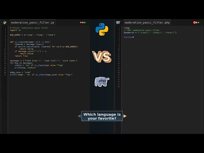The image size is (204, 153).
Task: Click the "Which language is your favorite?" banner
Action: pos(102,116)
